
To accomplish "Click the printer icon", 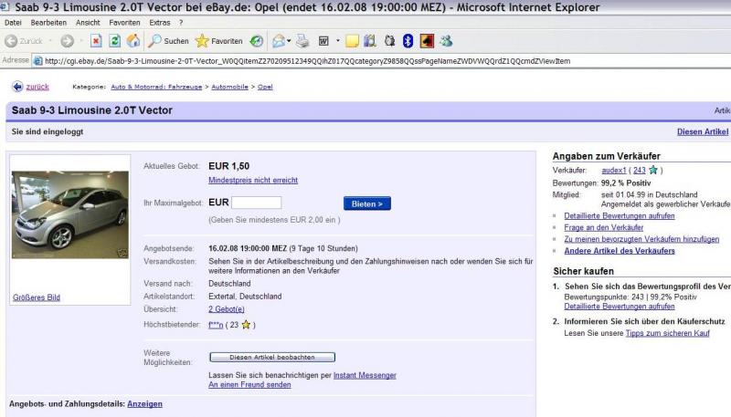I will coord(302,41).
